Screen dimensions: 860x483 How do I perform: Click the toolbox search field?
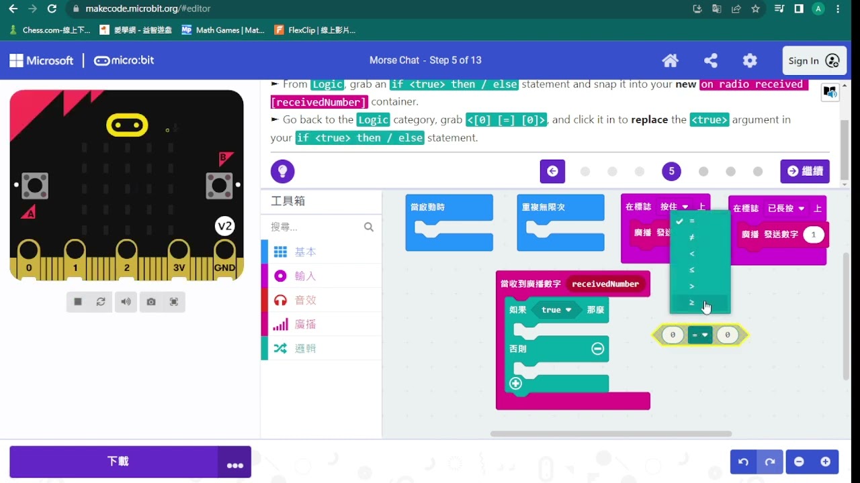(316, 227)
